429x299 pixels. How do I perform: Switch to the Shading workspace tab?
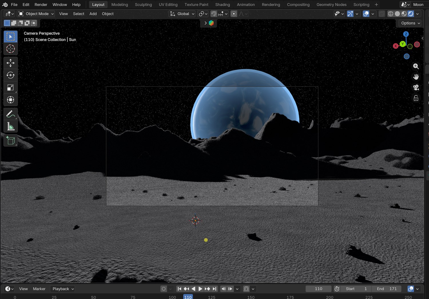pyautogui.click(x=223, y=5)
